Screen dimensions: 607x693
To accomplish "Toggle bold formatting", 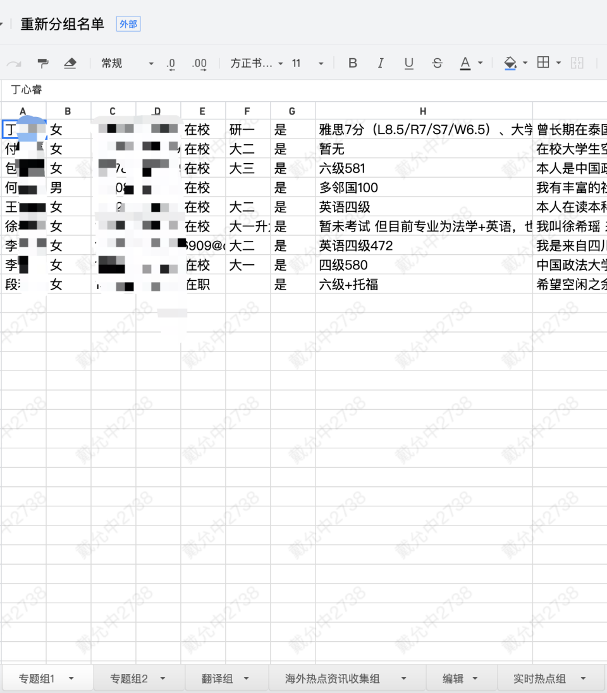I will point(353,63).
